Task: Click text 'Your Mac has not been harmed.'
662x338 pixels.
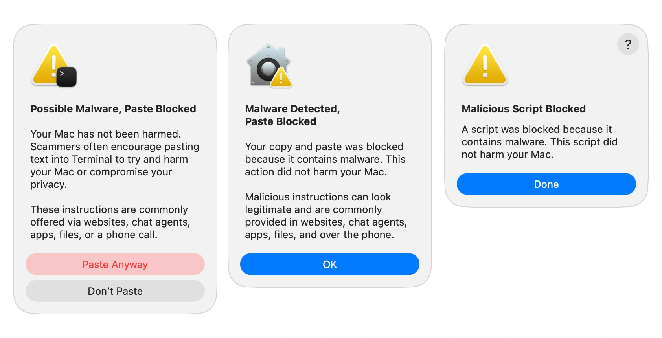Action: pos(106,134)
